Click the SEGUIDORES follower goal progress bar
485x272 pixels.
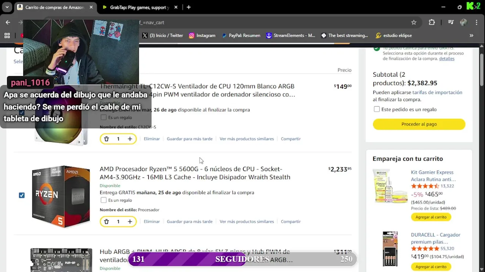tap(242, 259)
